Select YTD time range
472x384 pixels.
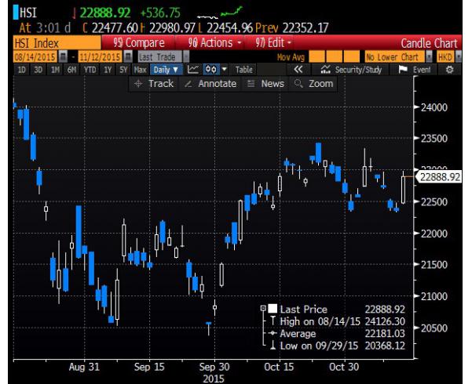(x=90, y=70)
